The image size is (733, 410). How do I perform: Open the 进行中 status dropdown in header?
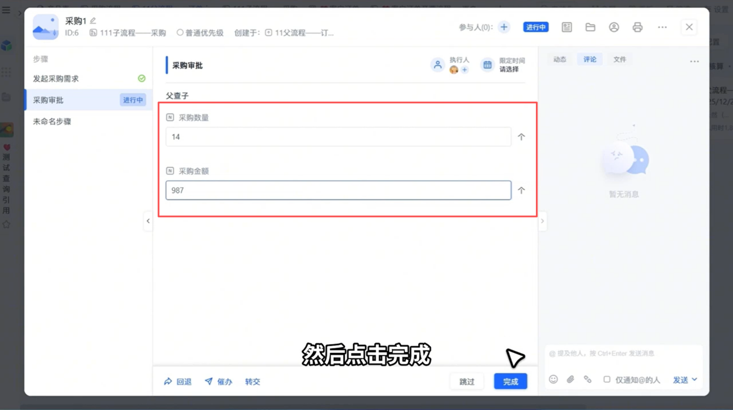tap(536, 27)
